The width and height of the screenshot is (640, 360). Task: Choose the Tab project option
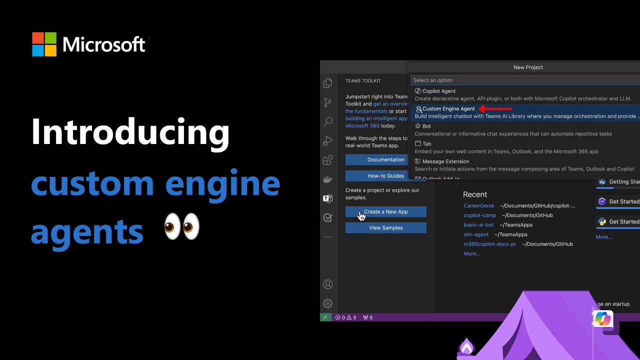click(x=524, y=147)
